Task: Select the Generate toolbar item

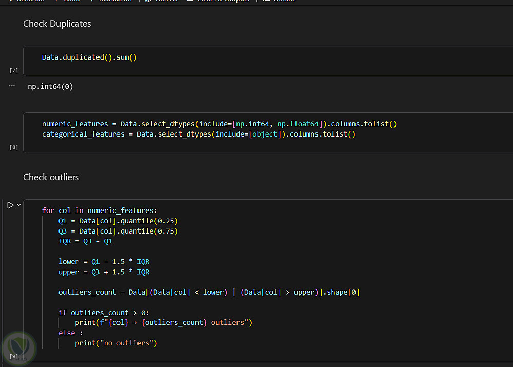Action: 27,1
